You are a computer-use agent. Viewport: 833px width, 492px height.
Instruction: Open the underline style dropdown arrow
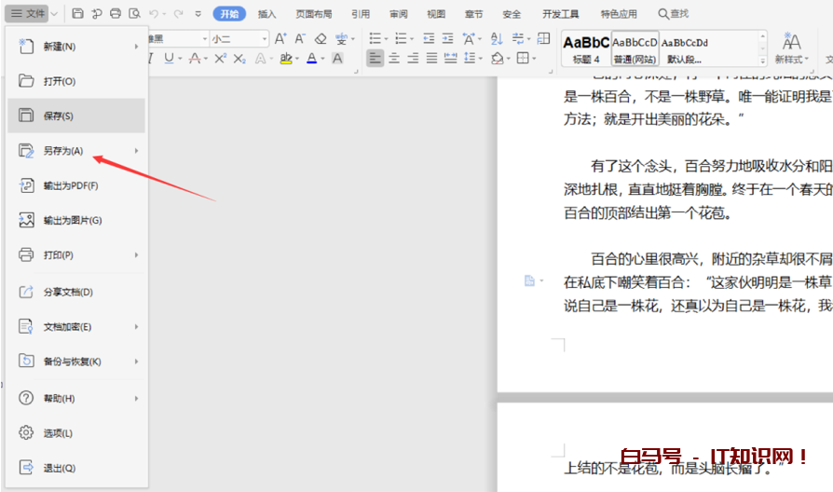180,59
